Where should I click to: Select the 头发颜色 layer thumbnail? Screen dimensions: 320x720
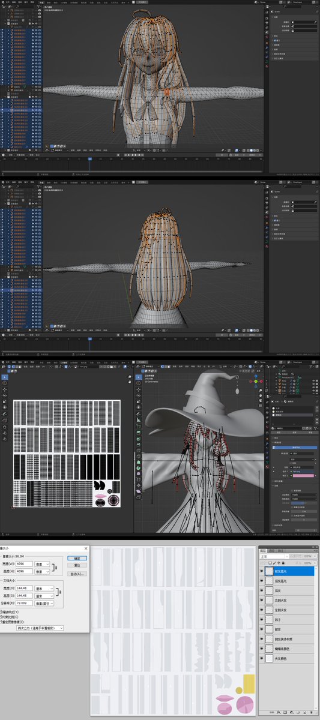tap(269, 658)
